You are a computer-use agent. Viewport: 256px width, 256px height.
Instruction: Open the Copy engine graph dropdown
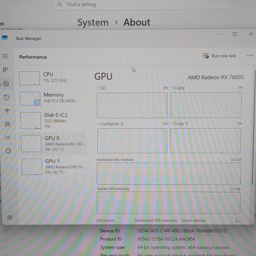tap(172, 88)
